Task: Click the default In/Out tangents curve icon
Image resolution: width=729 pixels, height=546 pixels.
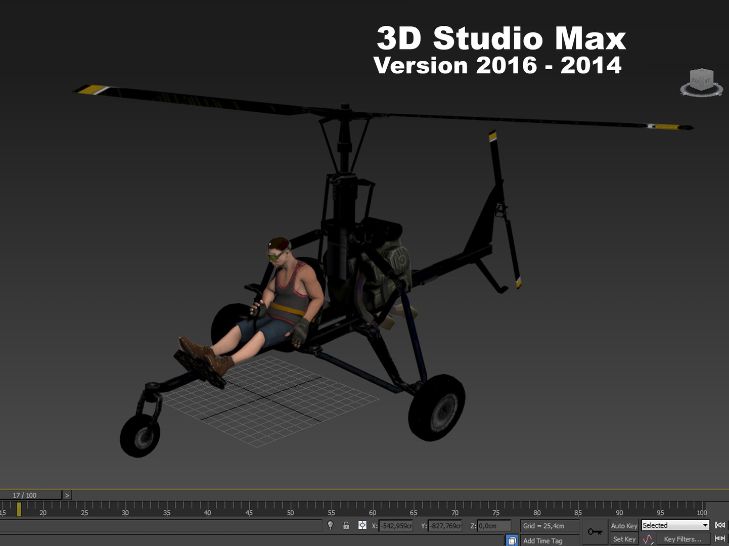Action: [648, 539]
